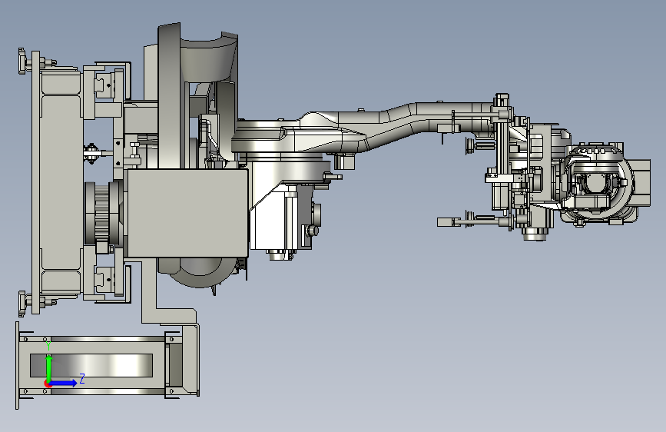Select the large flat rectangular box housing
Viewport: 666px width, 432px height.
point(187,213)
